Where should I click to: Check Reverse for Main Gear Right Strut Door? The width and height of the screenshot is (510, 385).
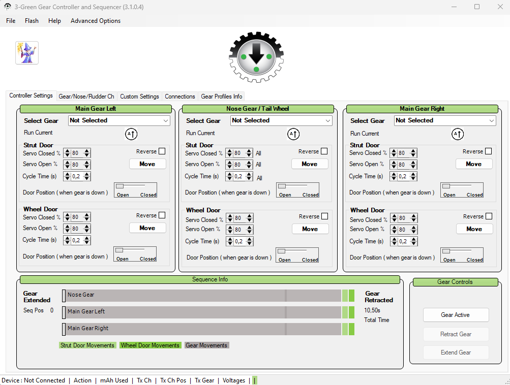488,151
